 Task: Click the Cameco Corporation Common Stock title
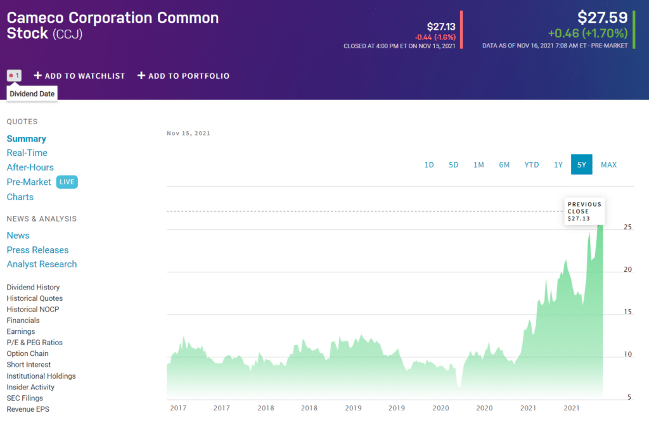point(113,26)
